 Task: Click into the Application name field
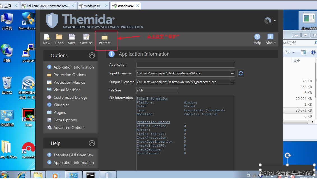pyautogui.click(x=186, y=65)
